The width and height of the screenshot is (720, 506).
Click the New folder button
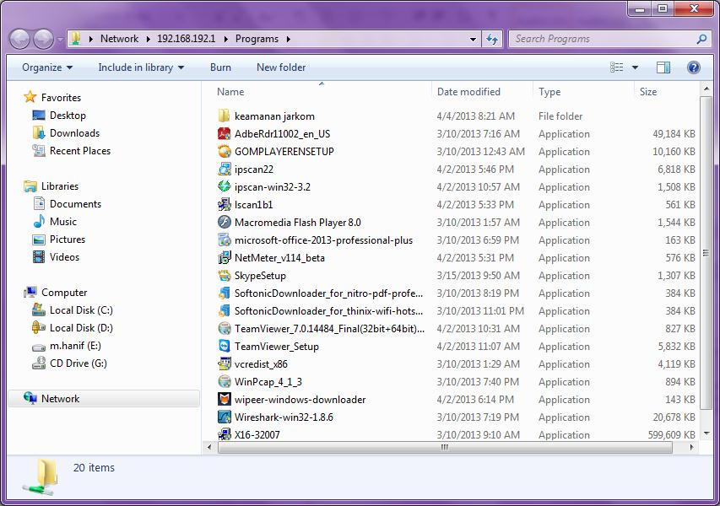click(x=281, y=67)
